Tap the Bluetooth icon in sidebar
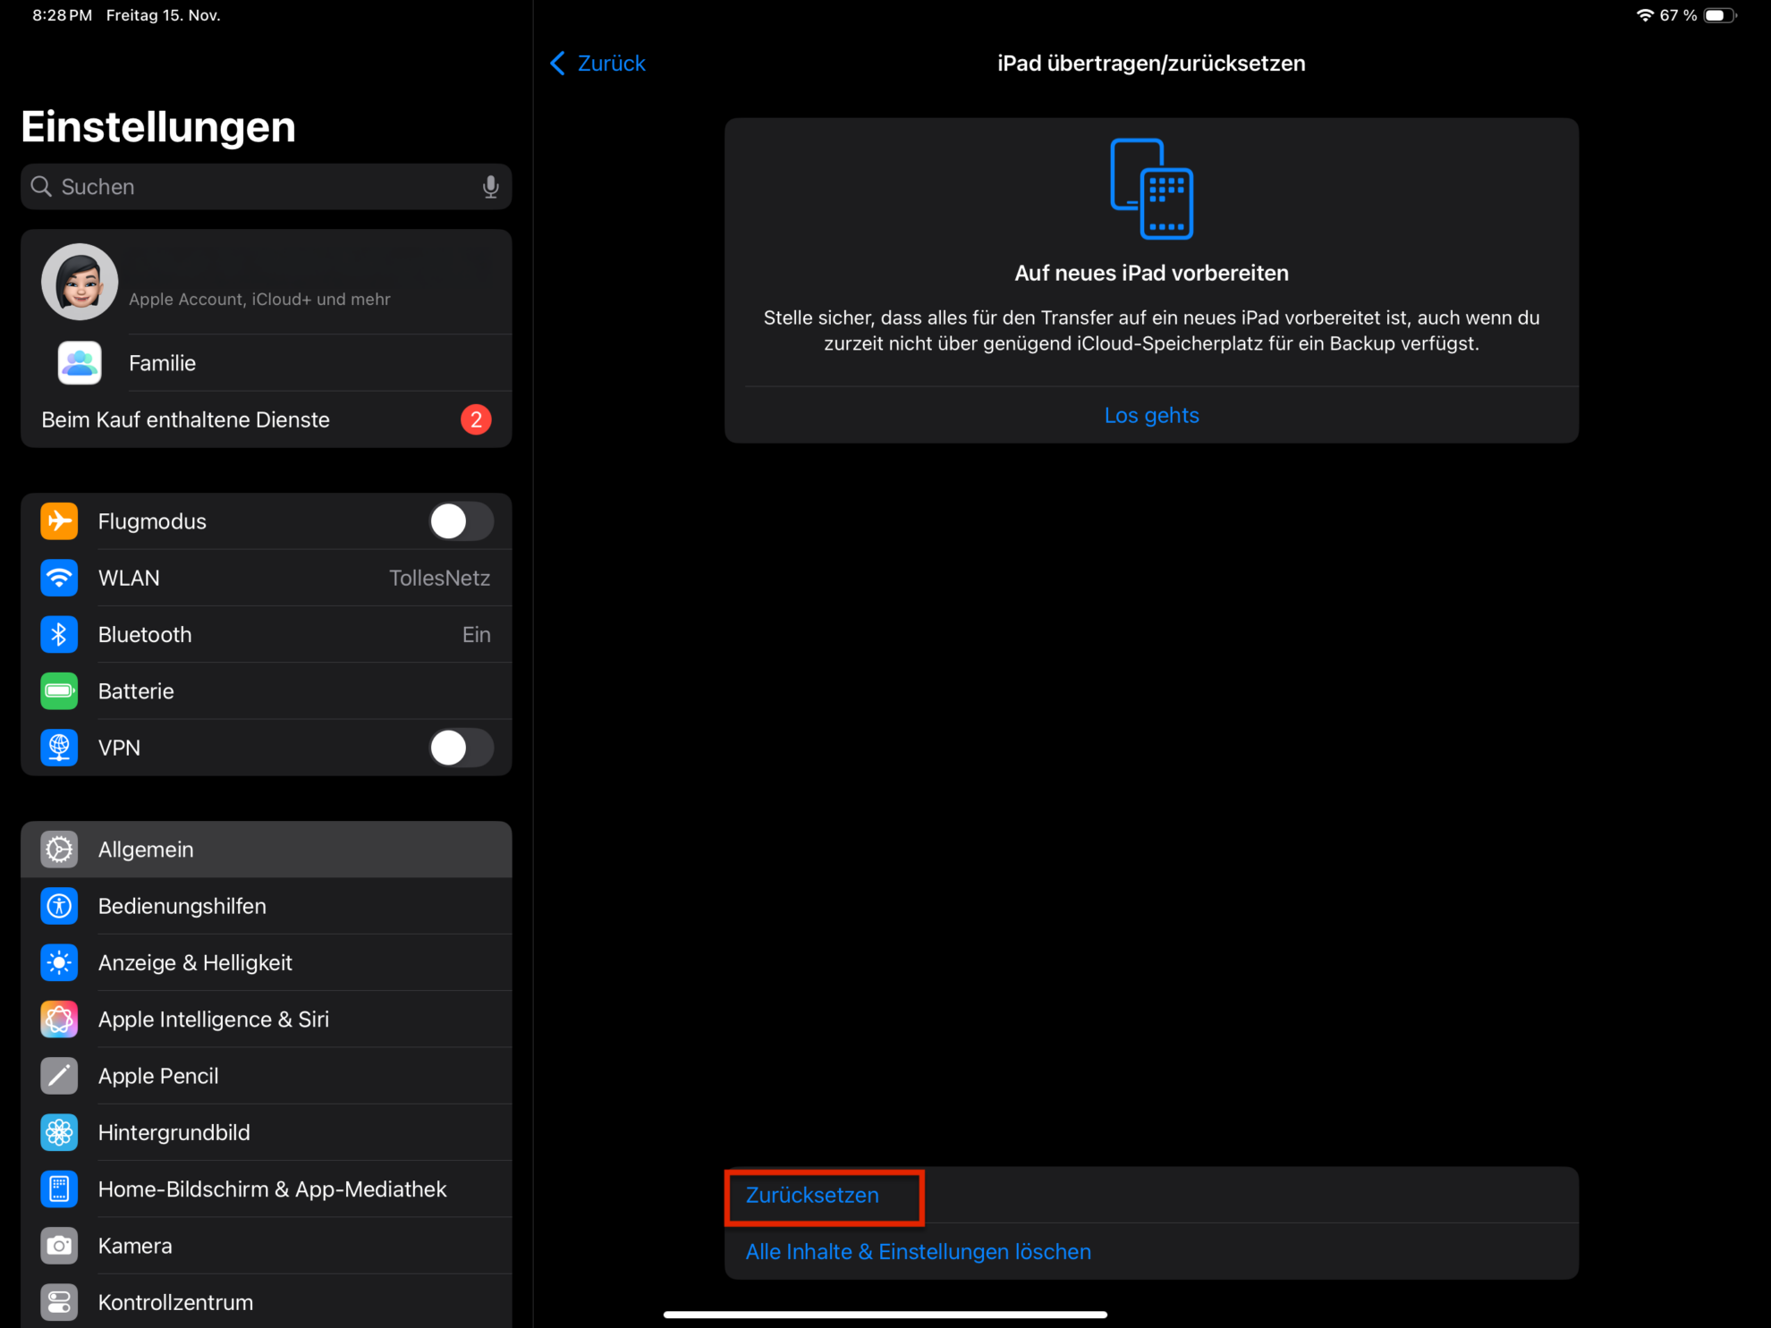The image size is (1771, 1328). tap(59, 634)
